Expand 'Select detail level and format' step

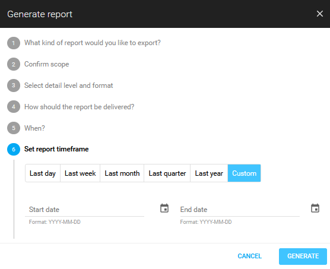69,86
